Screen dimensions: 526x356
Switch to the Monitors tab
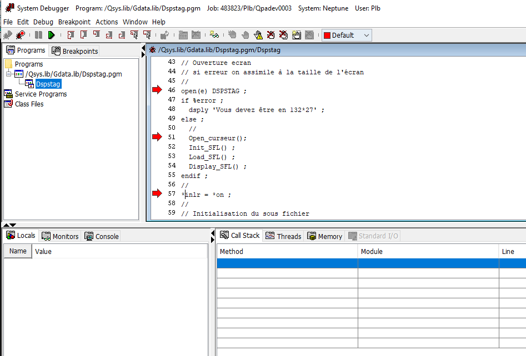click(x=60, y=236)
